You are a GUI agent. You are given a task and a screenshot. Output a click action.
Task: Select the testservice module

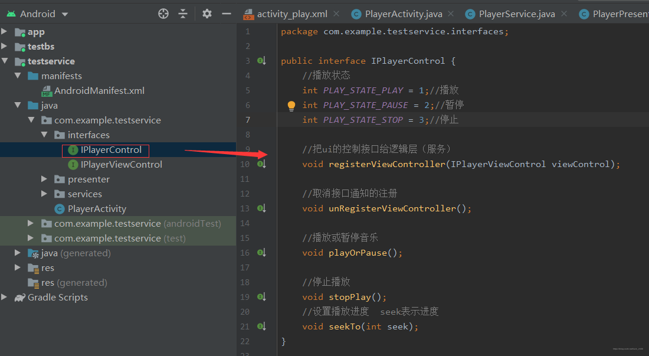(51, 61)
